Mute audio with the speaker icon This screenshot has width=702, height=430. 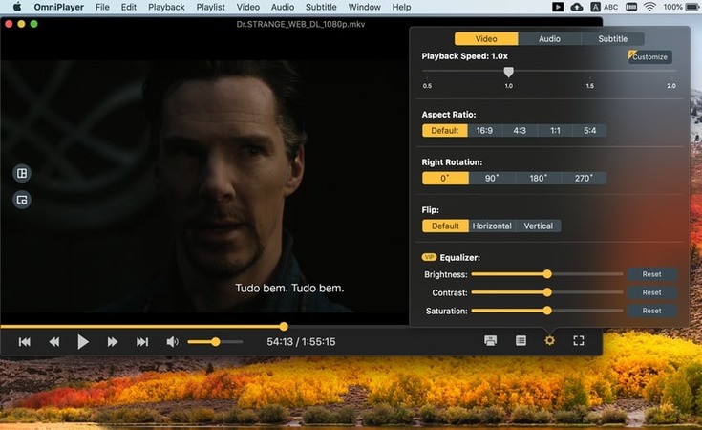[172, 342]
